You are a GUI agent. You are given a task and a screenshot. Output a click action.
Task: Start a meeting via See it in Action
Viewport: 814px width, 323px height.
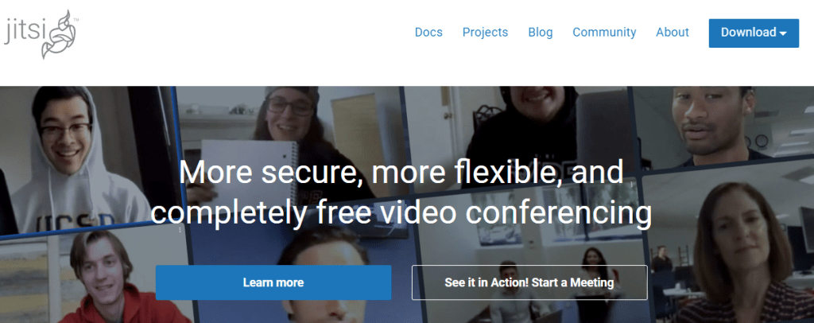click(x=529, y=282)
